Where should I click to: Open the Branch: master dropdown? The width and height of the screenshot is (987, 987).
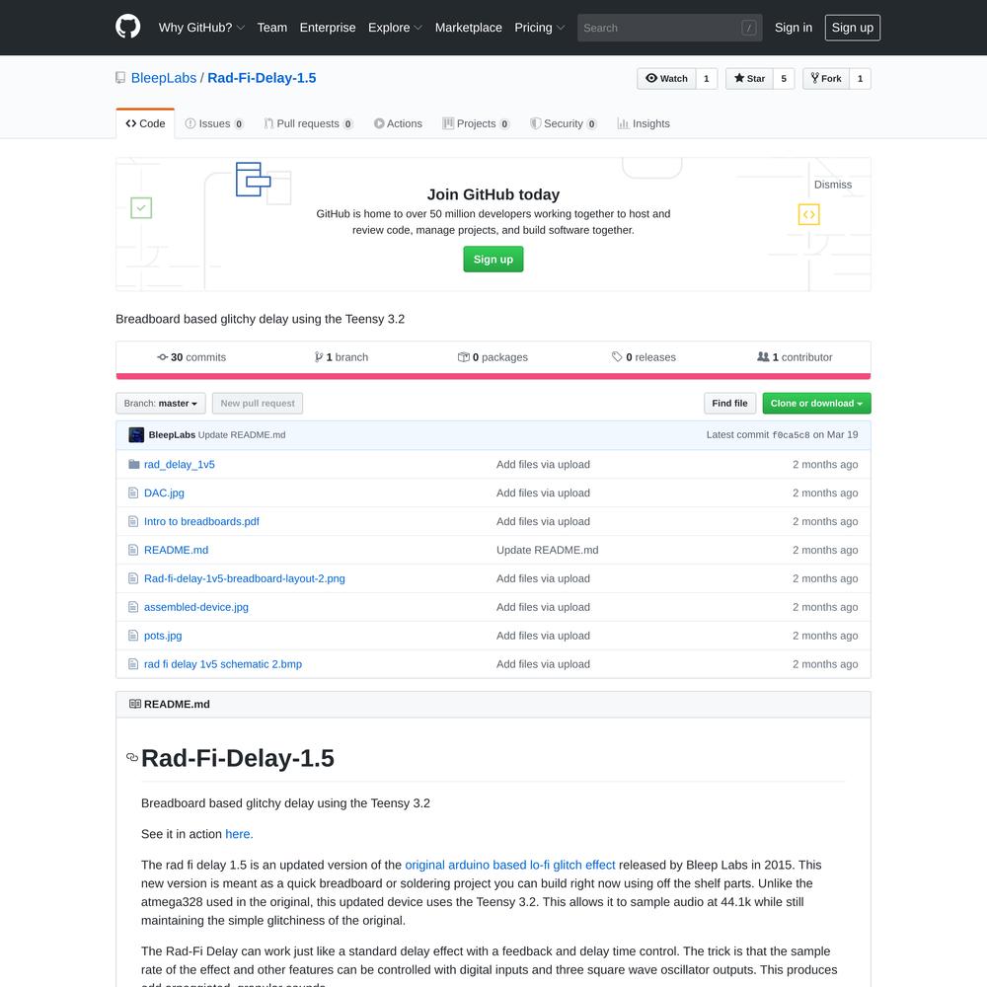161,404
